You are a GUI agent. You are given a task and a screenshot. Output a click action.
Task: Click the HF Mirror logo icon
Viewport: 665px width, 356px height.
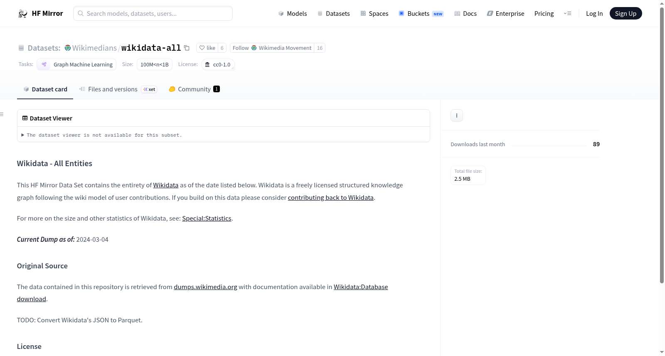point(23,14)
